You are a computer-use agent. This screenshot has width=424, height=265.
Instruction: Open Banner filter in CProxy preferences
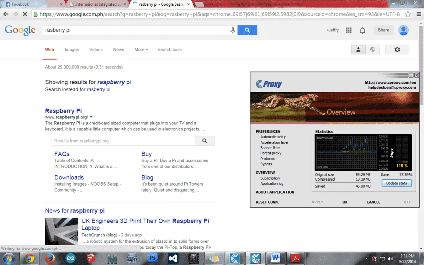point(270,148)
